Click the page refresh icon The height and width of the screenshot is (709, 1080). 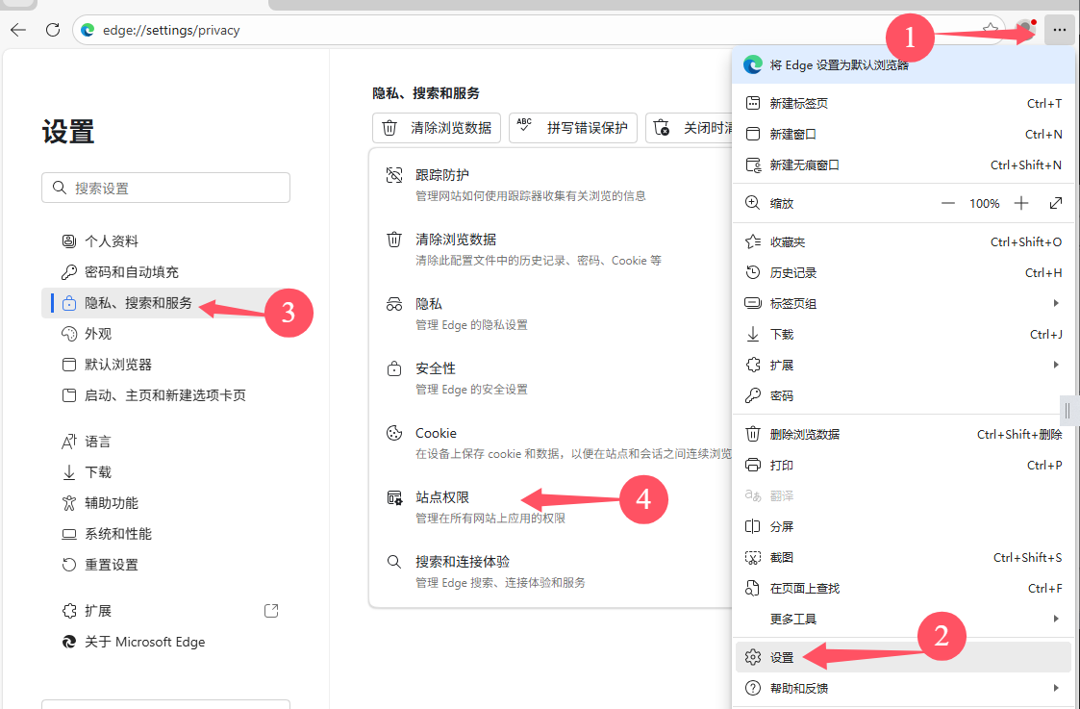point(53,30)
